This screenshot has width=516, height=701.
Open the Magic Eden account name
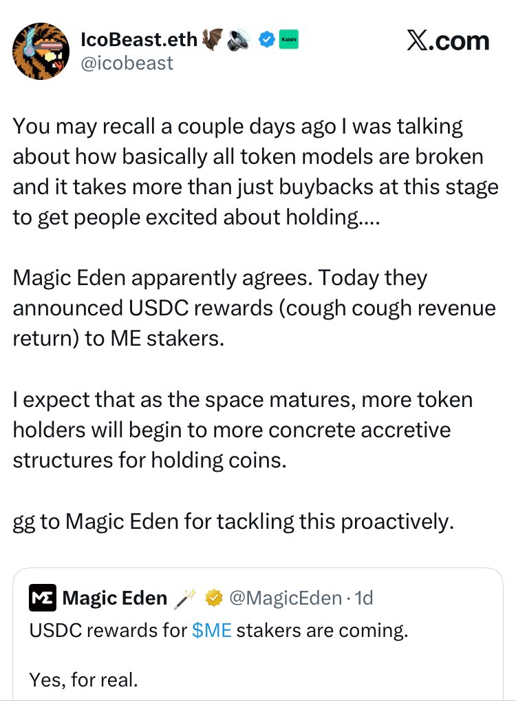114,598
